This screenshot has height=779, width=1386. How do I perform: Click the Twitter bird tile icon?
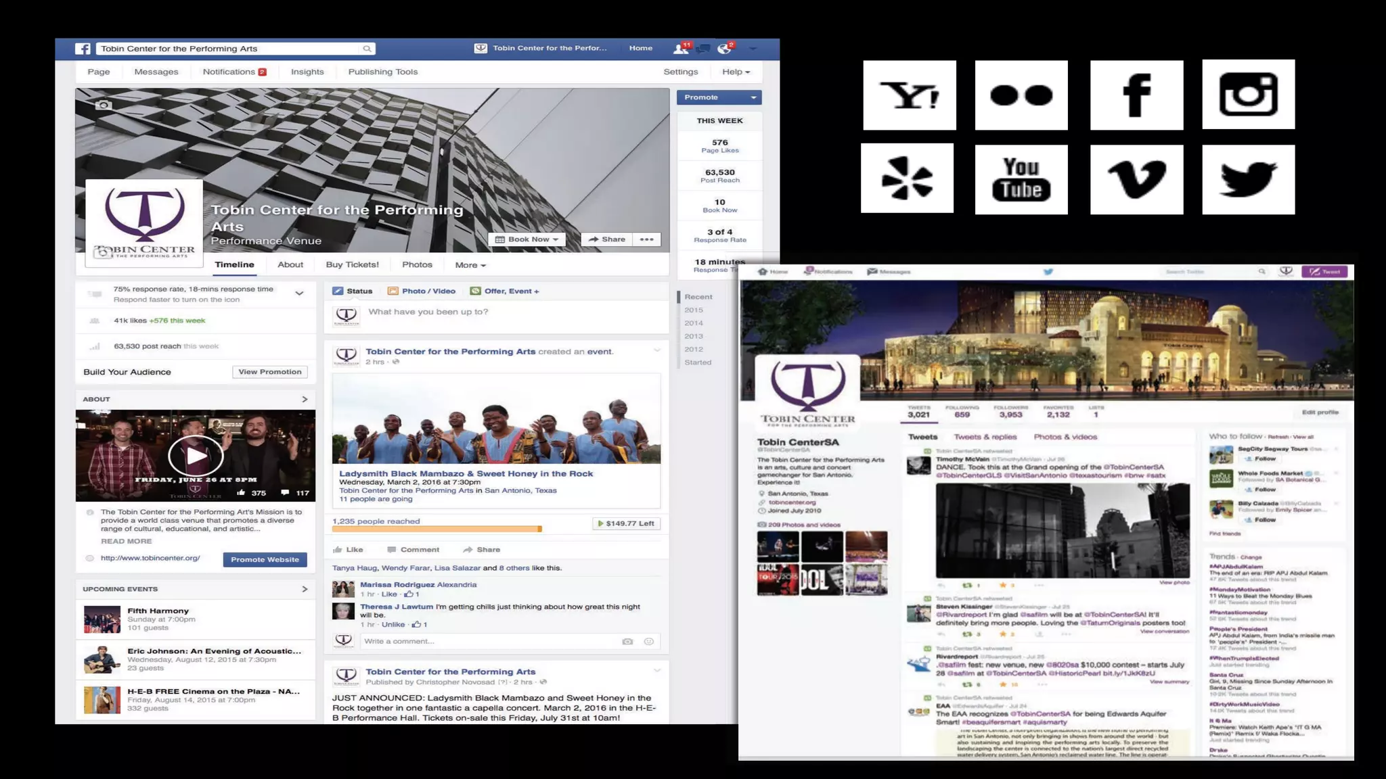coord(1248,180)
